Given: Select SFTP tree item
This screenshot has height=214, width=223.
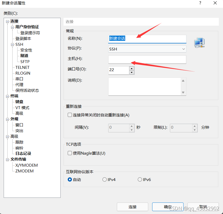Looking at the screenshot, I should [25, 62].
